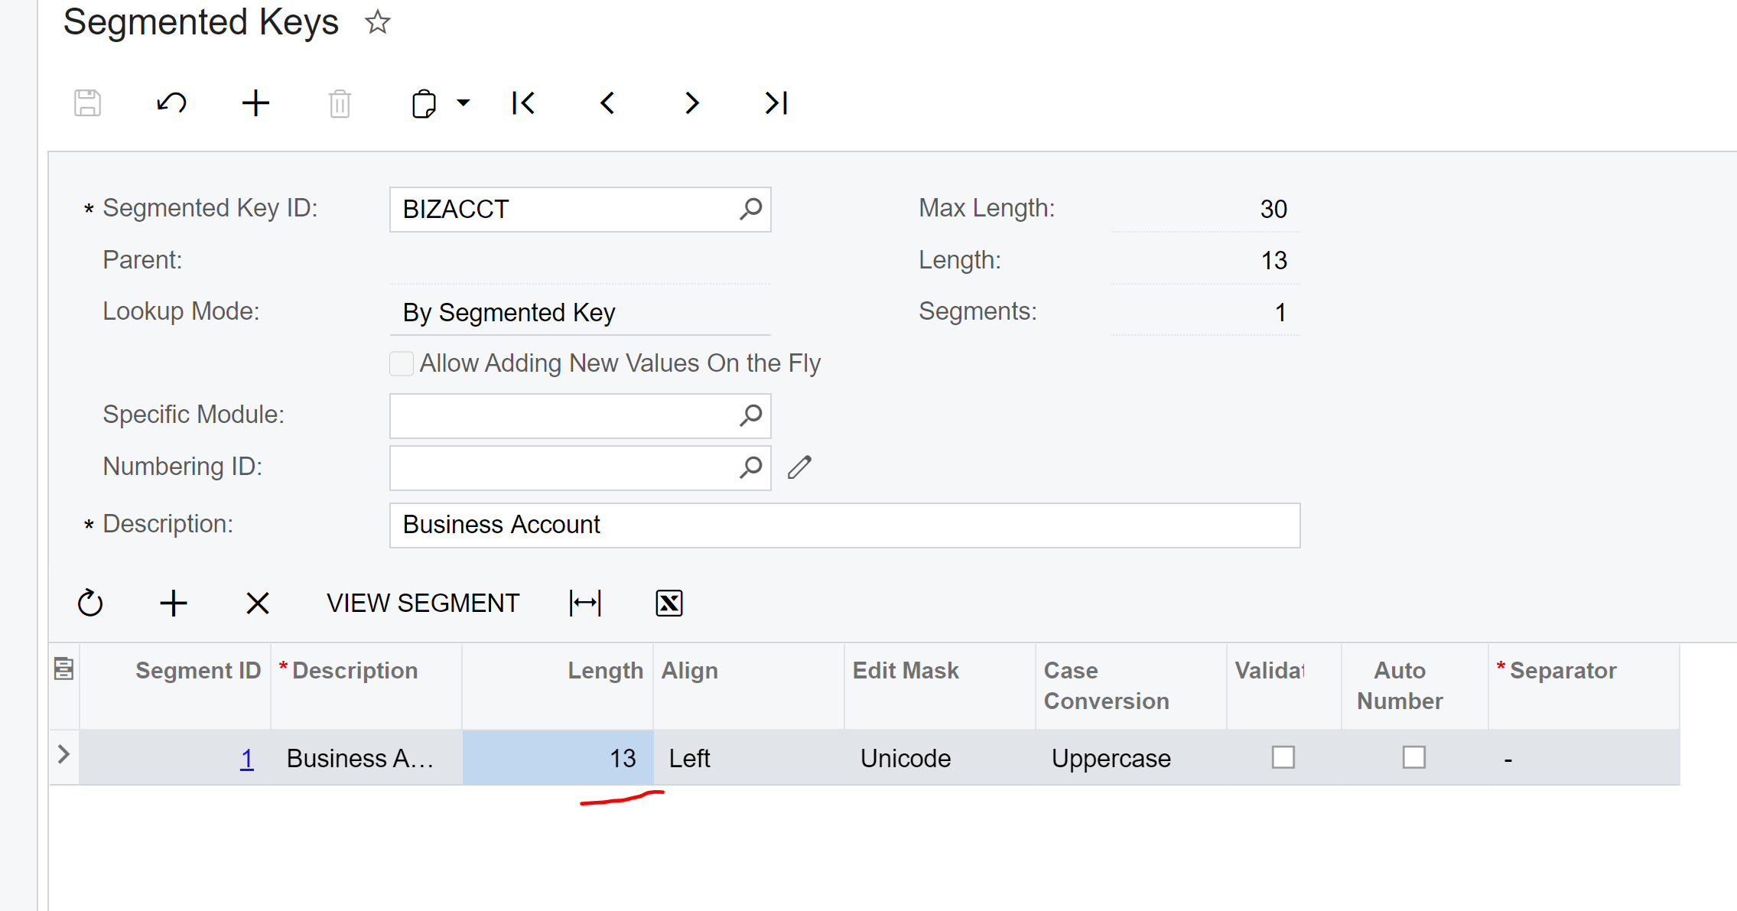
Task: Add new segmented key record
Action: point(255,102)
